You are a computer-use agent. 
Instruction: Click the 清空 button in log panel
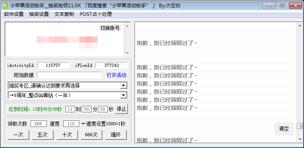[x=284, y=129]
